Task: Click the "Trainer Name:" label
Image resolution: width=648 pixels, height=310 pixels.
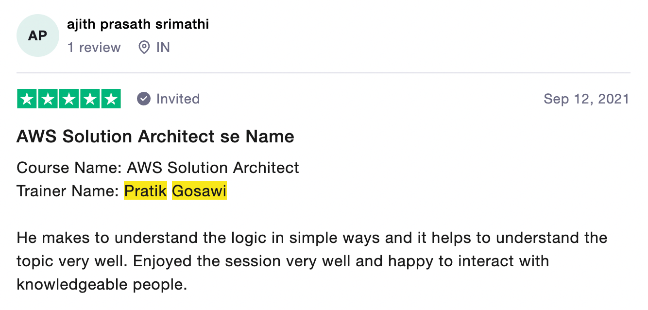Action: tap(68, 191)
